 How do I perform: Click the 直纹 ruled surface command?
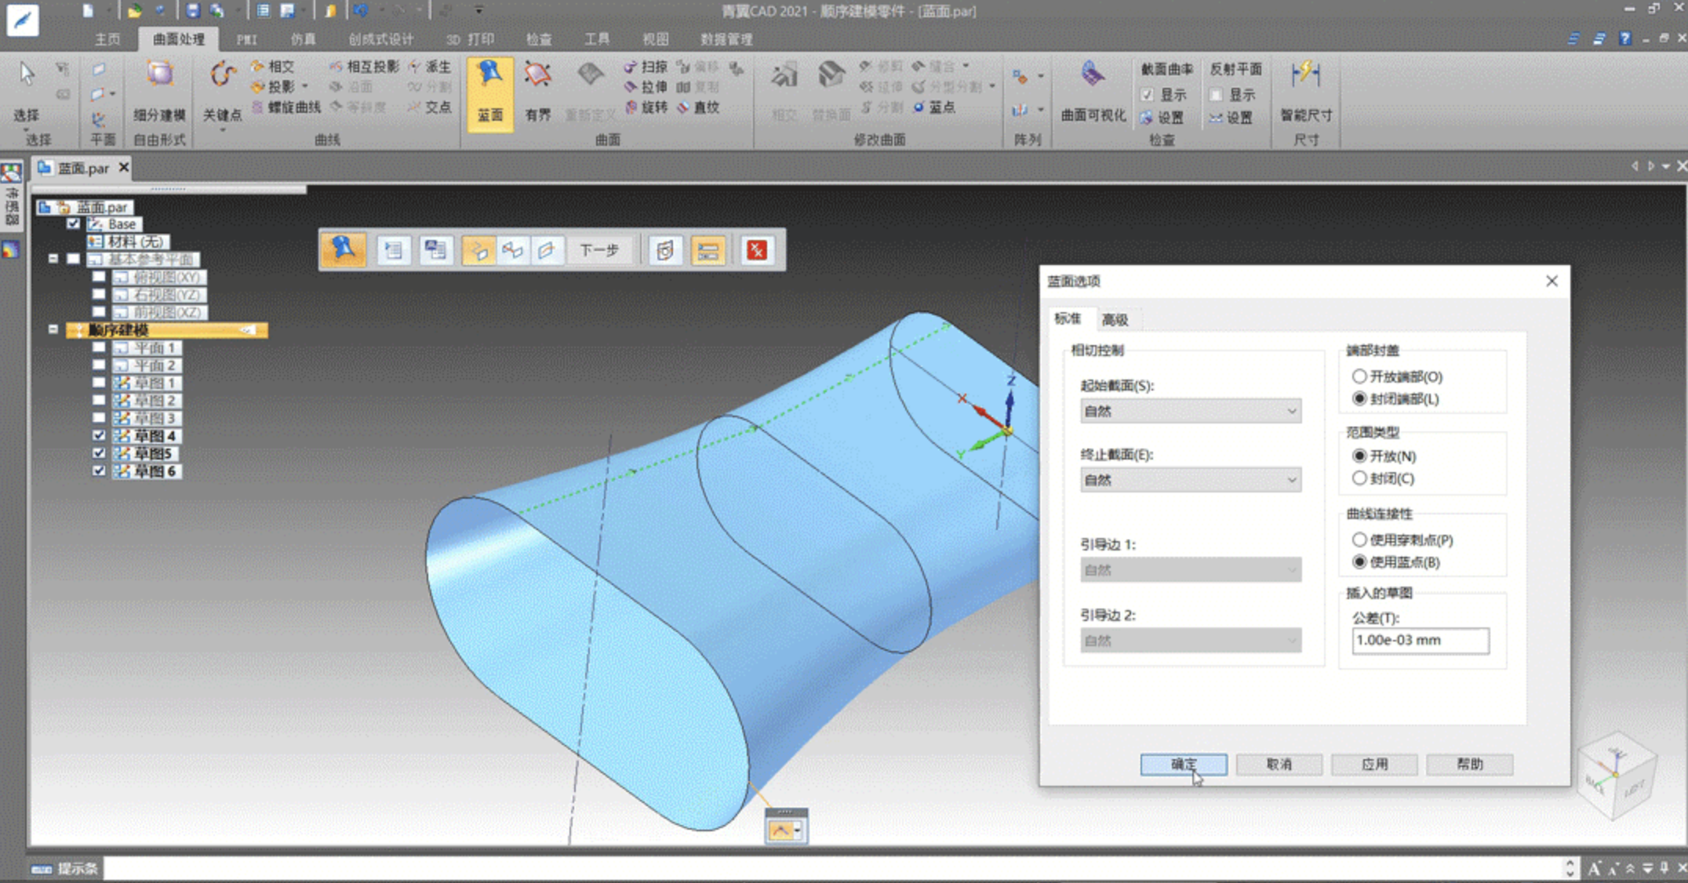pos(698,107)
